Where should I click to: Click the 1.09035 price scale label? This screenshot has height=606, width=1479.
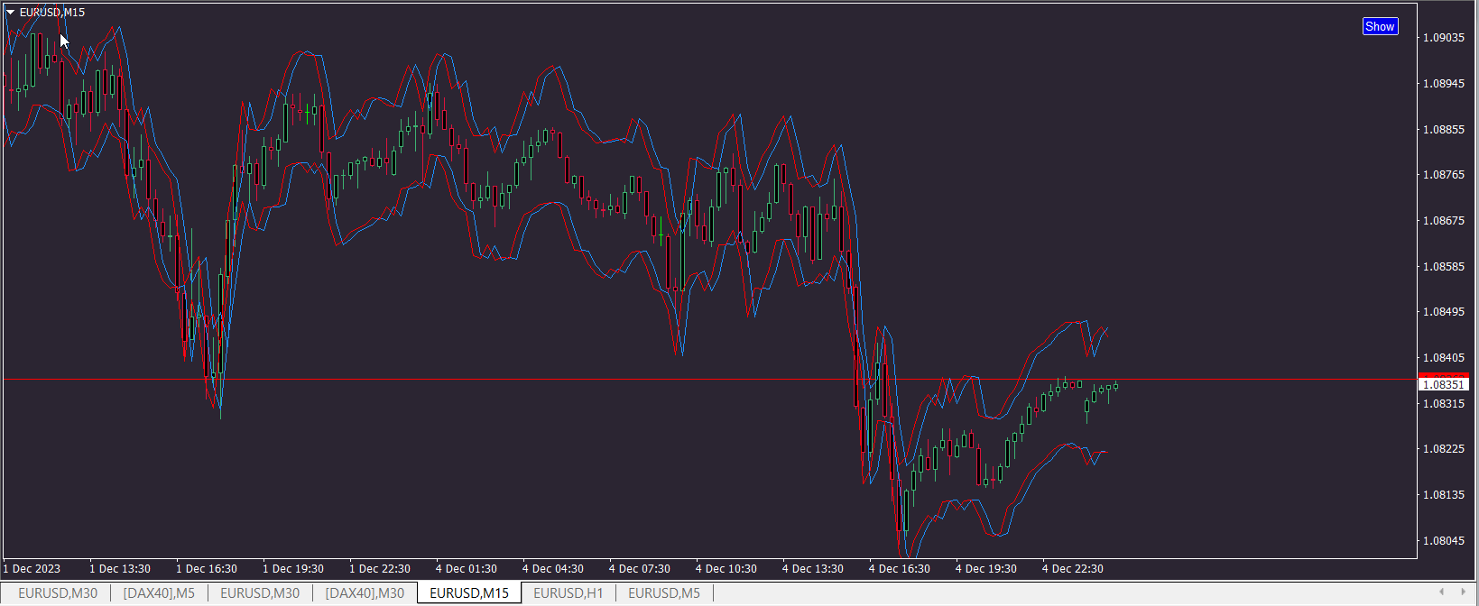1444,38
